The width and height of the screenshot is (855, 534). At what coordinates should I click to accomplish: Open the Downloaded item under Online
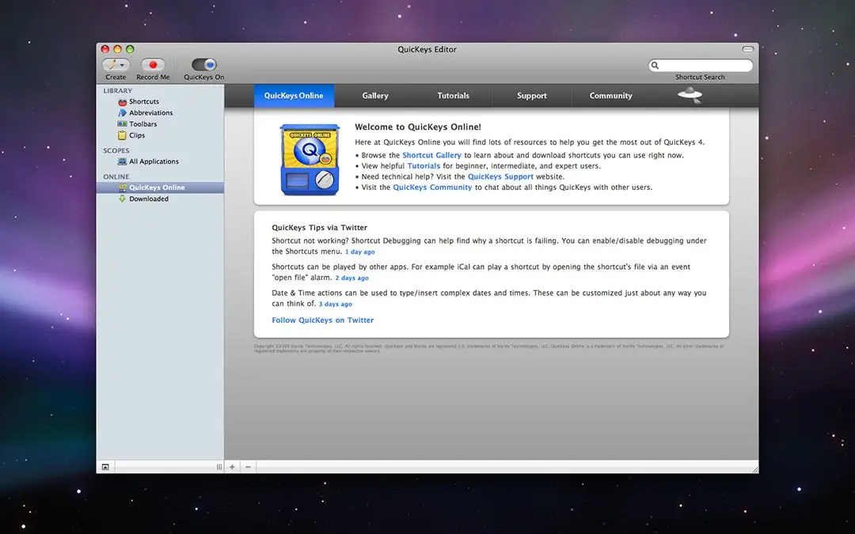[148, 199]
